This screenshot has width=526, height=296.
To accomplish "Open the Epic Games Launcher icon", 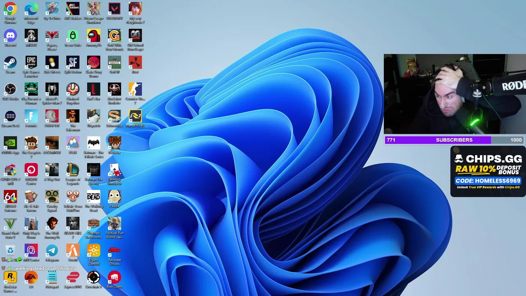I will [31, 62].
